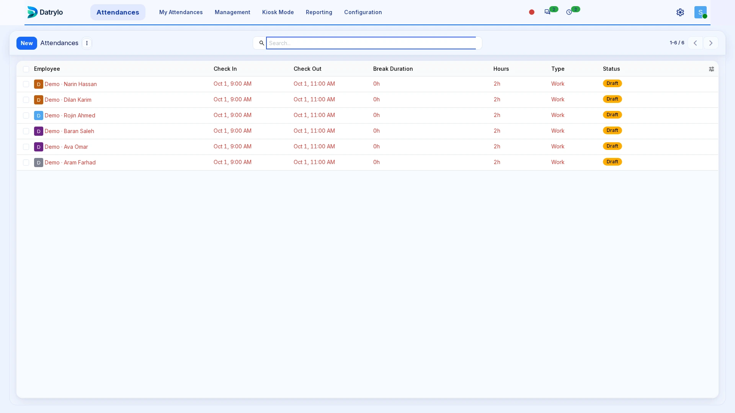Select the Aram Farhad row checkbox
This screenshot has width=735, height=413.
pyautogui.click(x=26, y=163)
